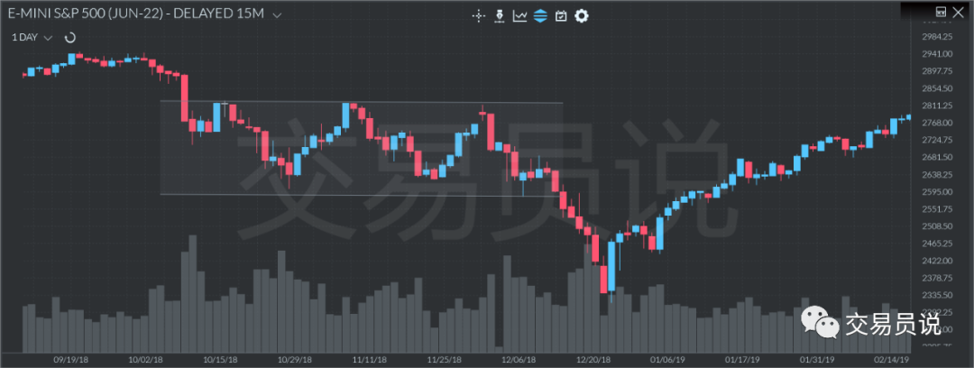Toggle the blue stacked layers icon

(x=540, y=15)
